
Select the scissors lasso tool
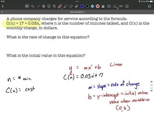coord(76,6)
